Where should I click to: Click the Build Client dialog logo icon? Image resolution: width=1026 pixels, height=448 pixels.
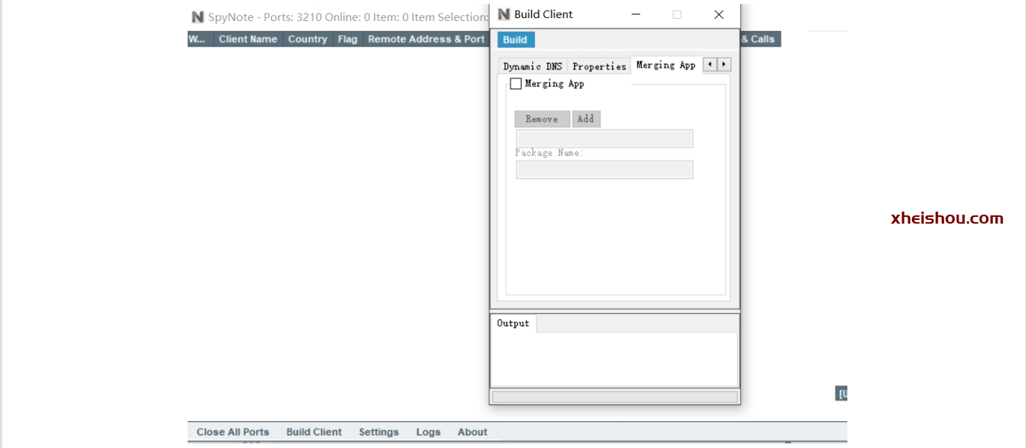point(504,14)
